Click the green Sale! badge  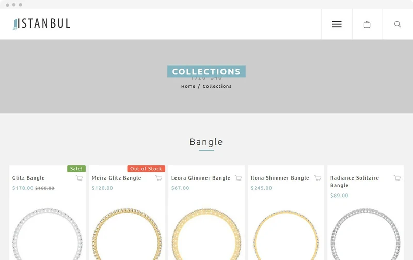coord(76,169)
